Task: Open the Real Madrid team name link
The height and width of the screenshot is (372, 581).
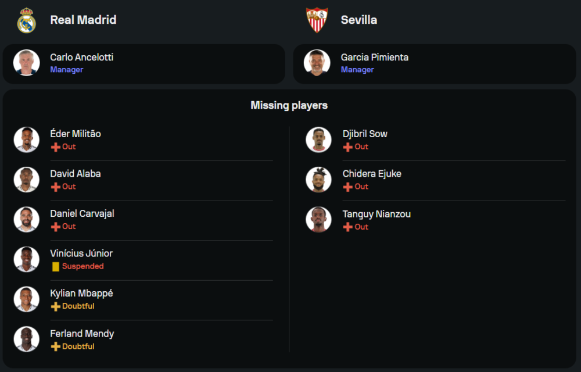Action: (83, 20)
